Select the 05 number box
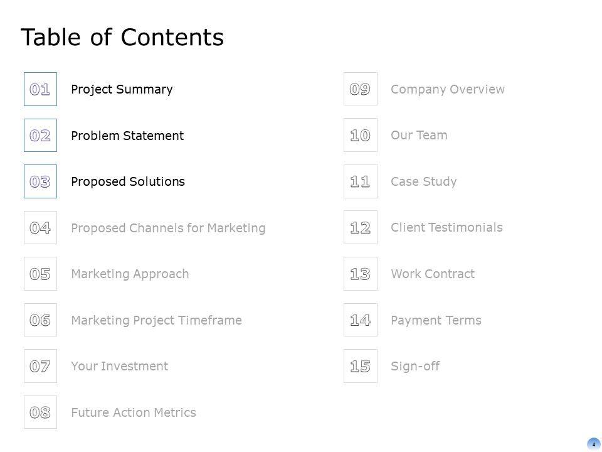Image resolution: width=602 pixels, height=452 pixels. click(40, 274)
